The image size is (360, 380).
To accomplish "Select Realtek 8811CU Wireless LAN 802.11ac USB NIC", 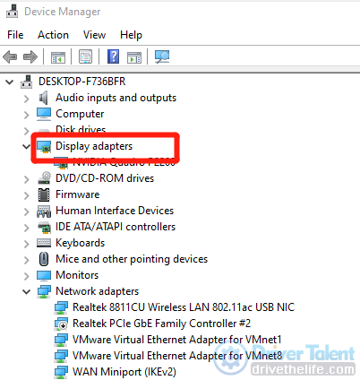I will tap(184, 307).
